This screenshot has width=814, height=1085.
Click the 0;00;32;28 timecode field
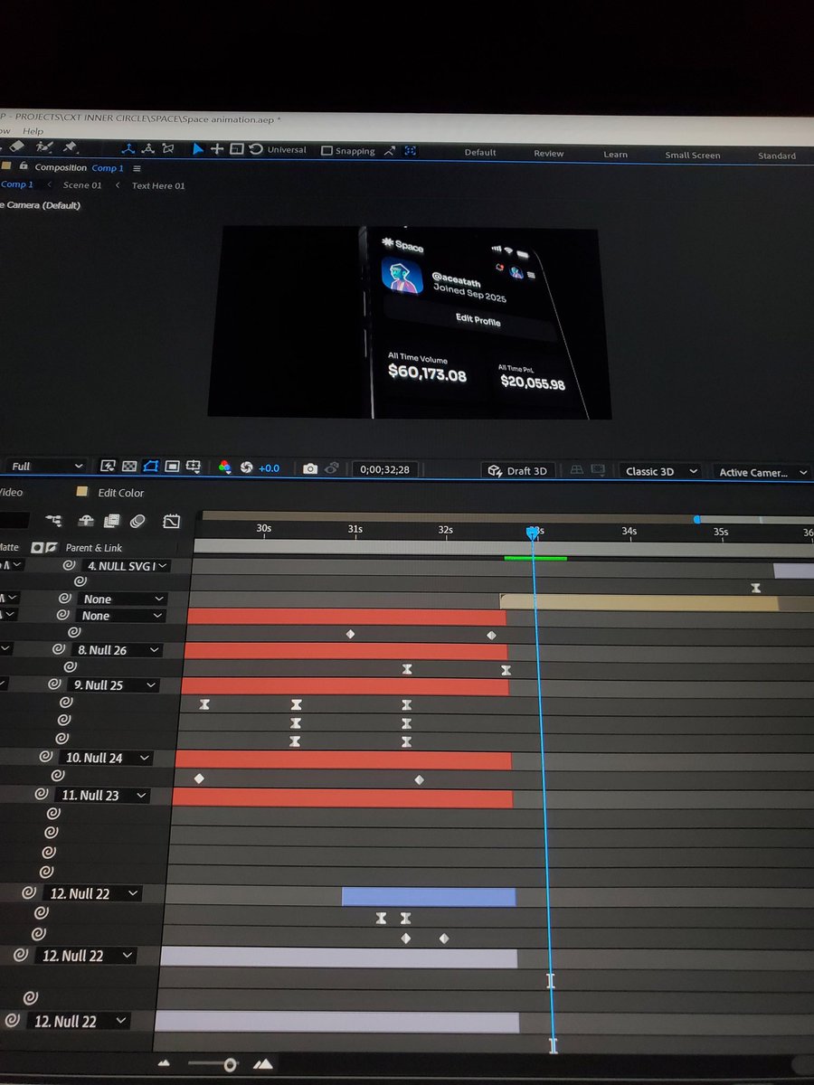pos(386,469)
